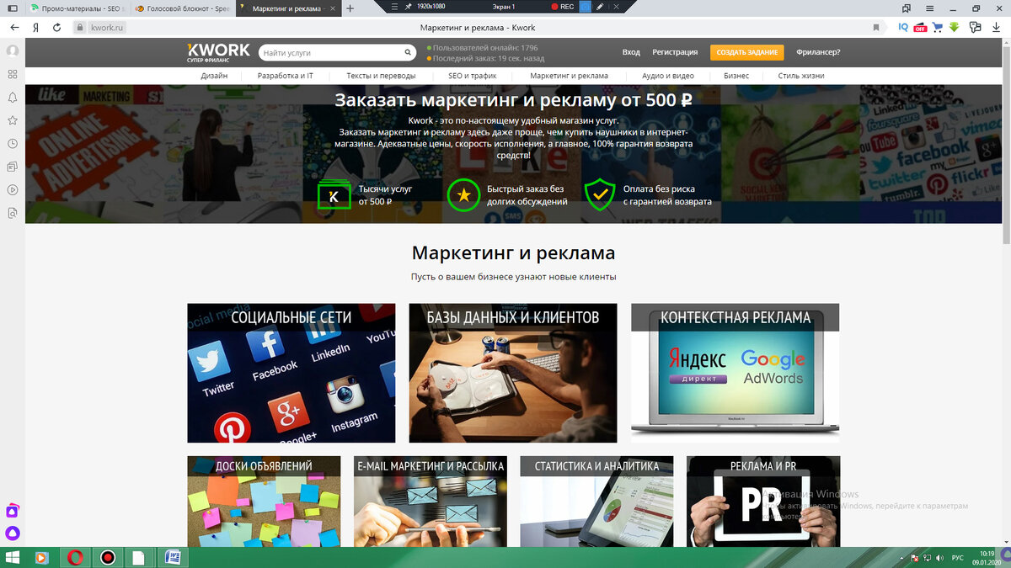Screen dimensions: 1011x568
Task: Open the Бизнес category menu
Action: point(736,76)
